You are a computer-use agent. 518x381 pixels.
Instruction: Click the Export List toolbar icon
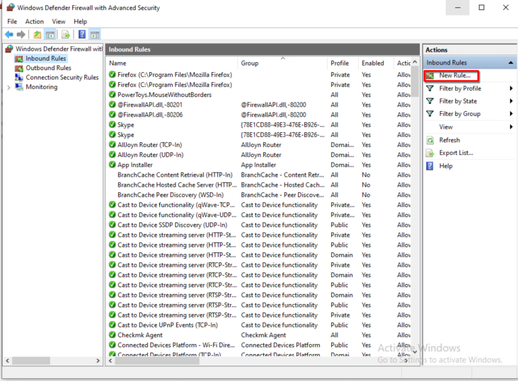point(66,34)
